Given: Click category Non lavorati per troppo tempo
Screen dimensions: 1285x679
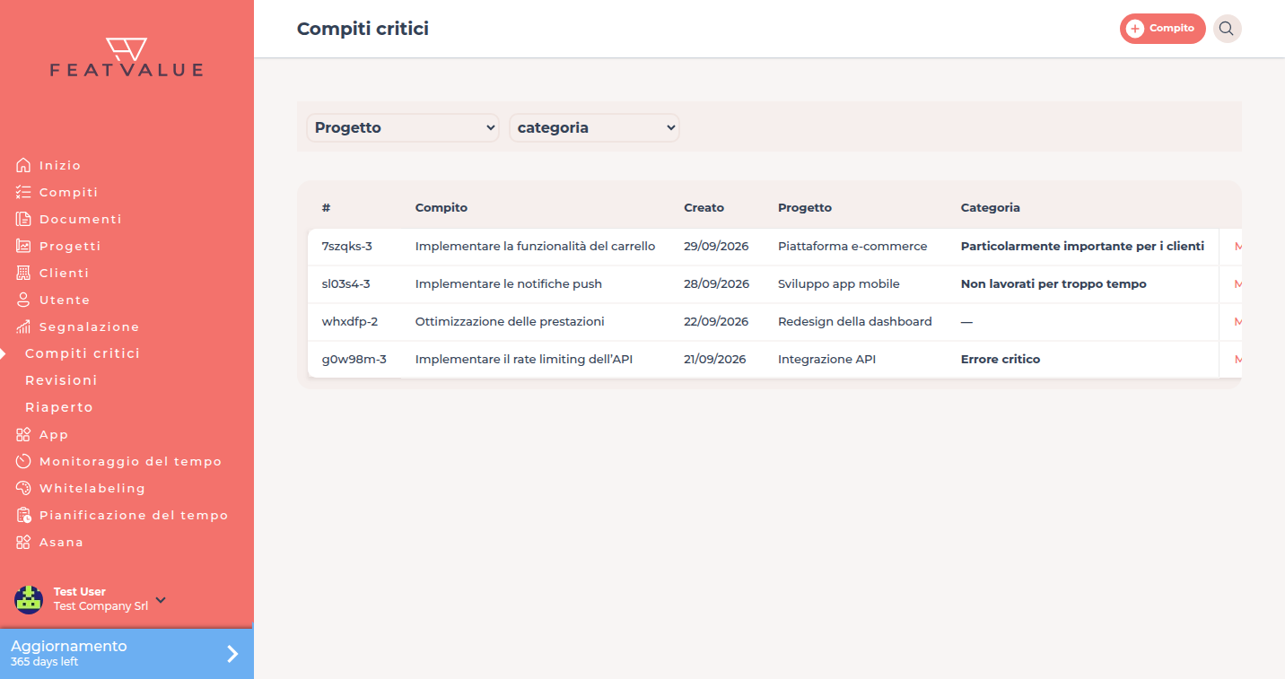Looking at the screenshot, I should (1053, 283).
